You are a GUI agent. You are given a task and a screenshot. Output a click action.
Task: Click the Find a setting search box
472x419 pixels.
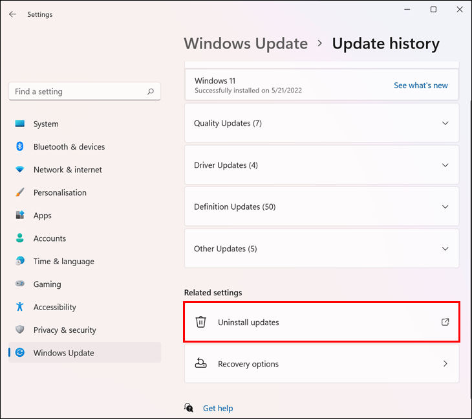point(85,91)
